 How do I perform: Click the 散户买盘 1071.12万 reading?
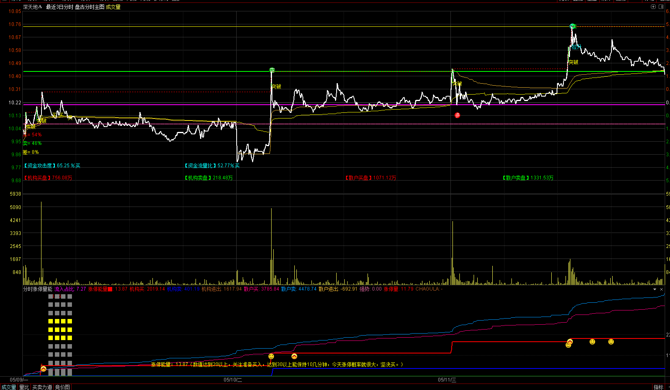370,178
